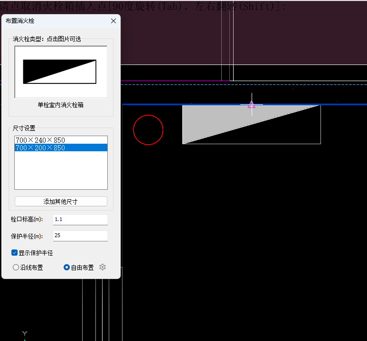Focus the 保护半径 input field
Viewport: 367px width, 341px height.
(x=80, y=236)
